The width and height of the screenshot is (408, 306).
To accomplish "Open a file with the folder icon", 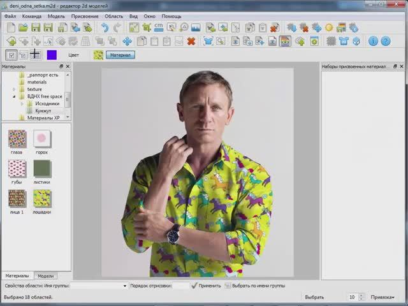I will pos(23,27).
